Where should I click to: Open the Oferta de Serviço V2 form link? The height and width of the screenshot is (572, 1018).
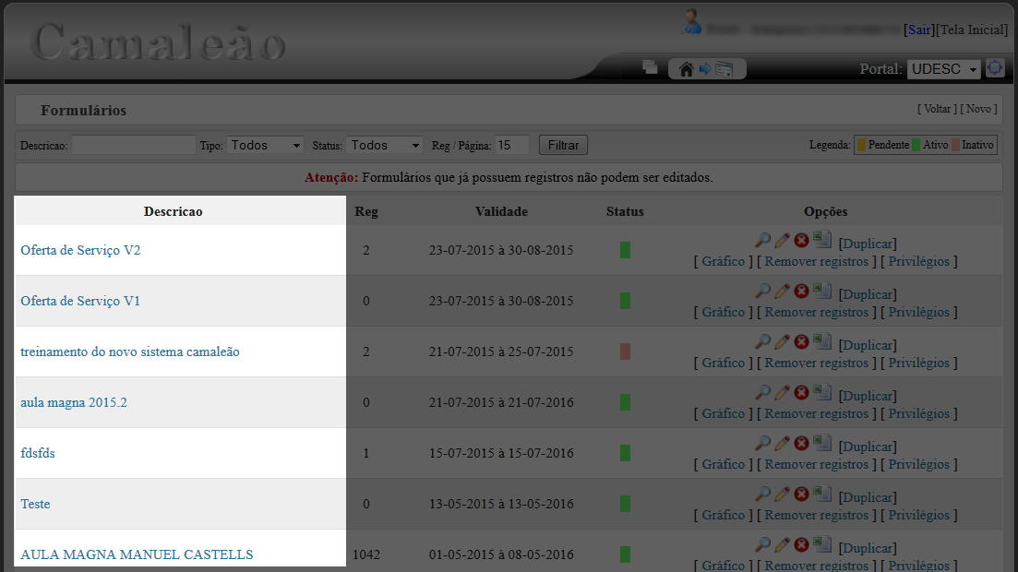click(x=80, y=250)
